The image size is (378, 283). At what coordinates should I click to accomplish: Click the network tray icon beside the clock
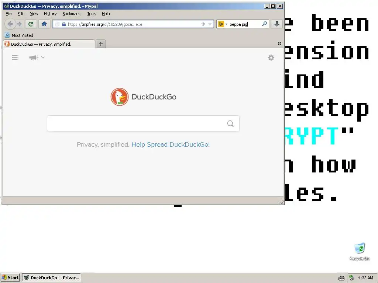[x=351, y=278]
